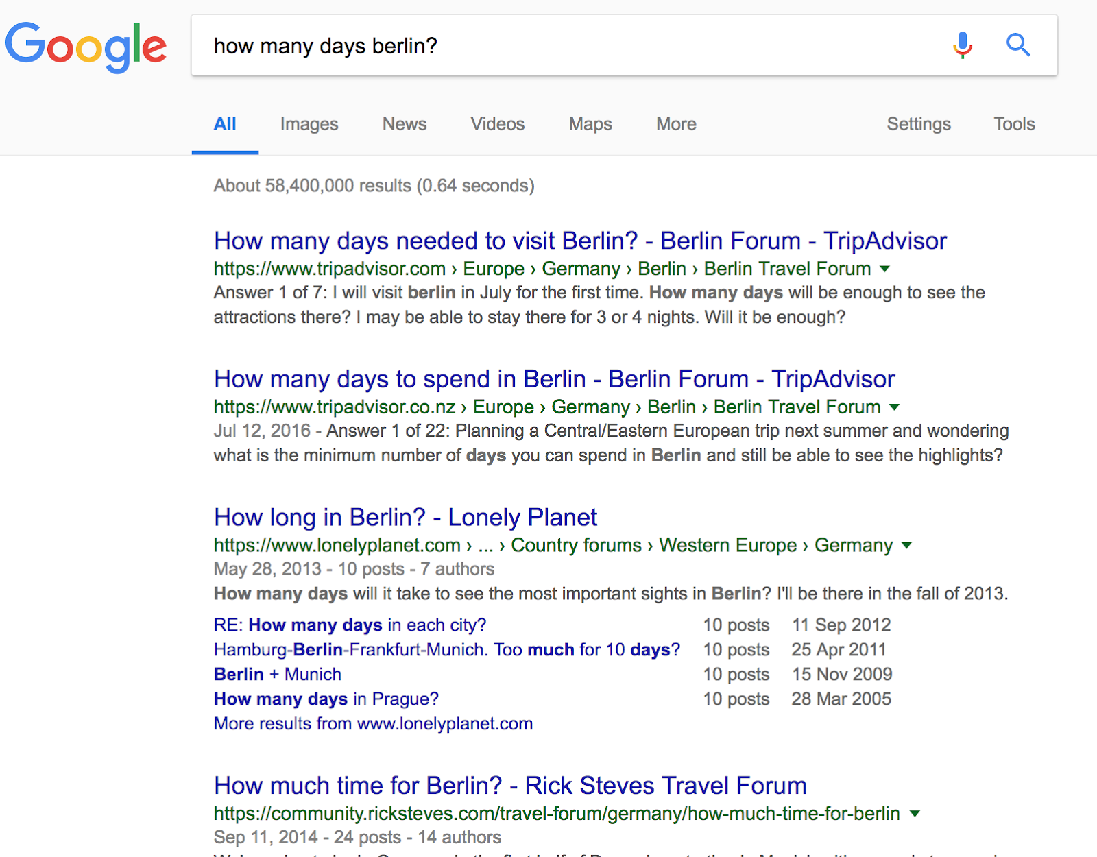The image size is (1097, 857).
Task: Expand dropdown arrow beside lonelyplanet.com URL
Action: point(907,546)
